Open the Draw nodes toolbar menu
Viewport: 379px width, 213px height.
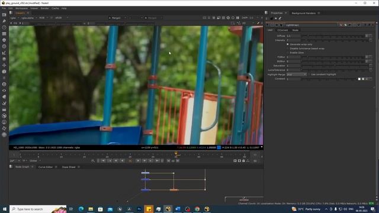point(4,21)
